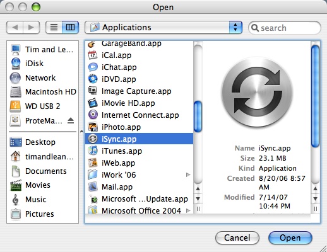Screen dimensions: 327x252
Task: Click the Network sphere icon in sidebar
Action: click(15, 77)
